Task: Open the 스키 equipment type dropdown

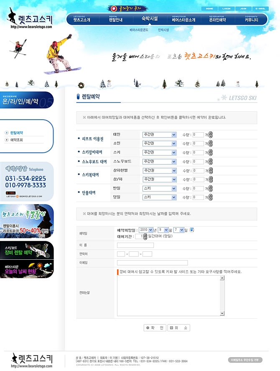Action: (159, 152)
